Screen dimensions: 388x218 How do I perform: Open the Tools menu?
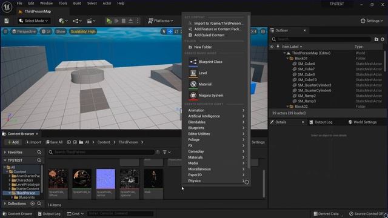(63, 4)
